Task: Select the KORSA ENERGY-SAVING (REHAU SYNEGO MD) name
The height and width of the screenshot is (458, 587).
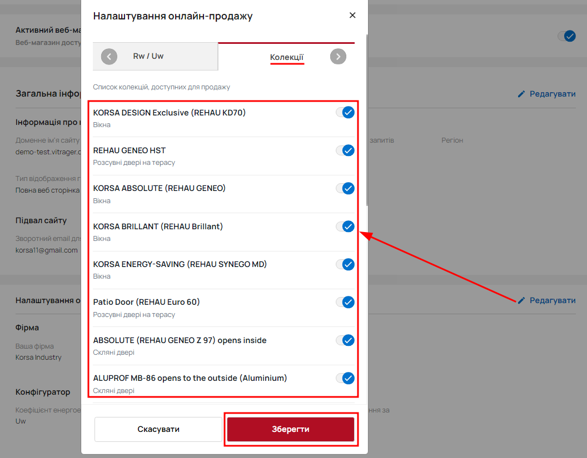Action: click(x=180, y=264)
